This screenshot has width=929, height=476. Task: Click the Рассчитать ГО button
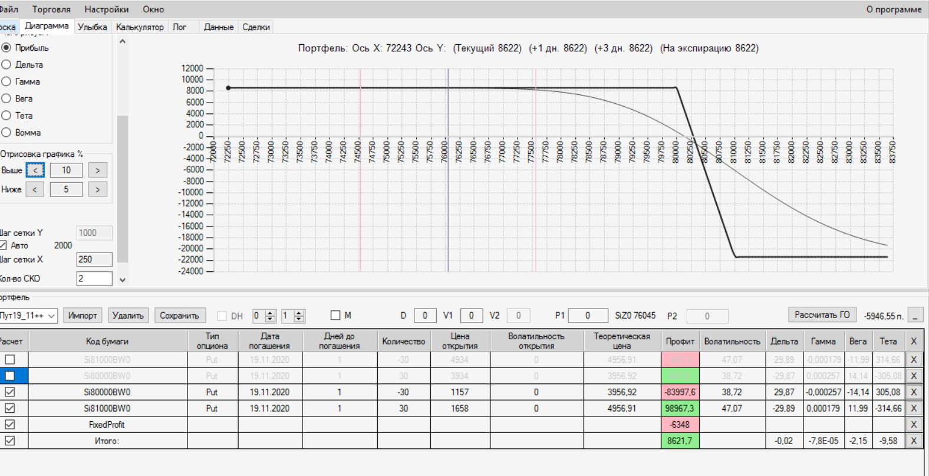tap(822, 315)
